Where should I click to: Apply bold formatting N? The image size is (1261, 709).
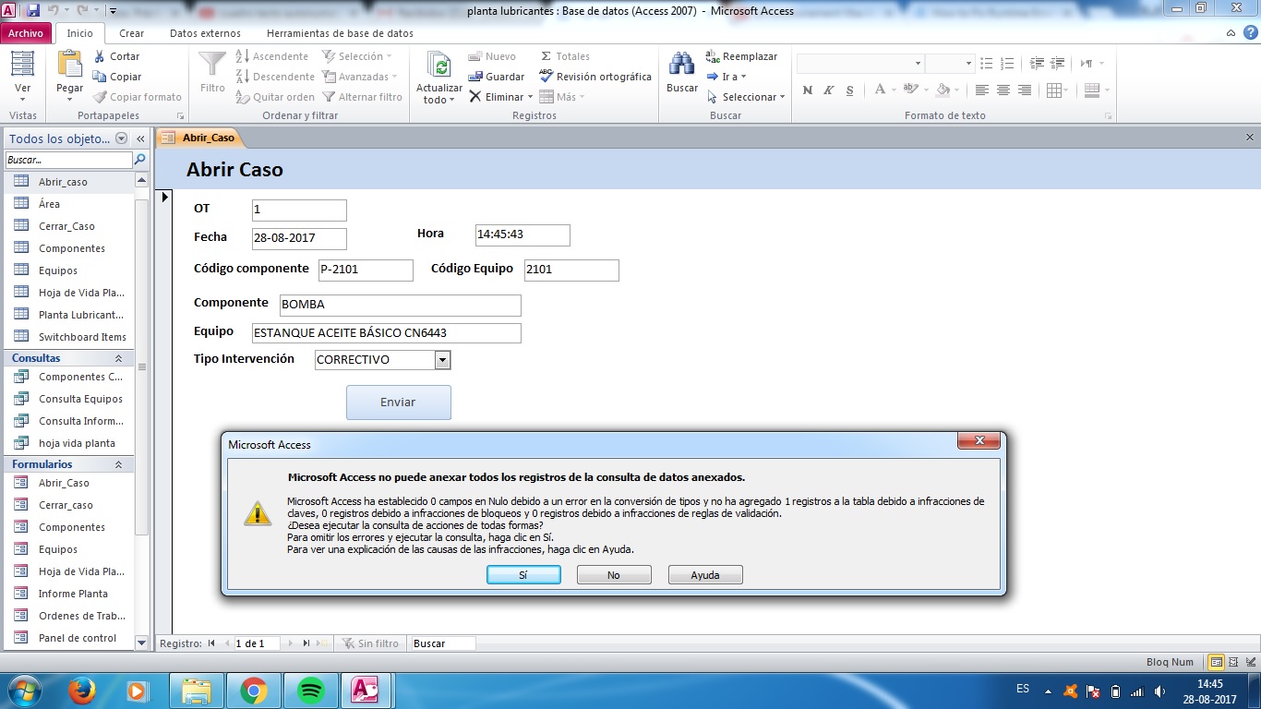tap(808, 90)
